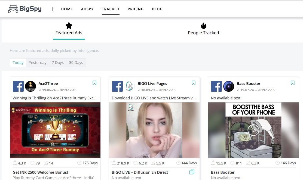Select the 30 Days filter
This screenshot has width=303, height=180.
[x=76, y=62]
